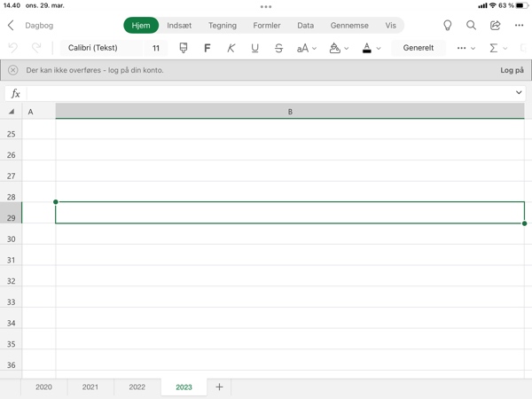Viewport: 532px width, 399px height.
Task: Open the Generelt number format box
Action: tap(419, 48)
